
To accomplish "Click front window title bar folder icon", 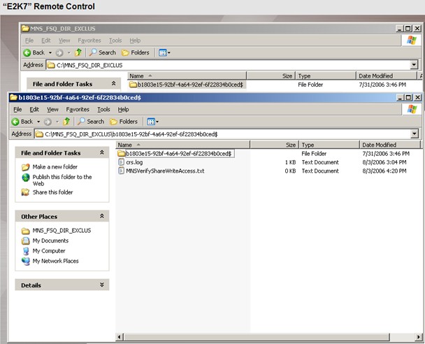I will 13,97.
